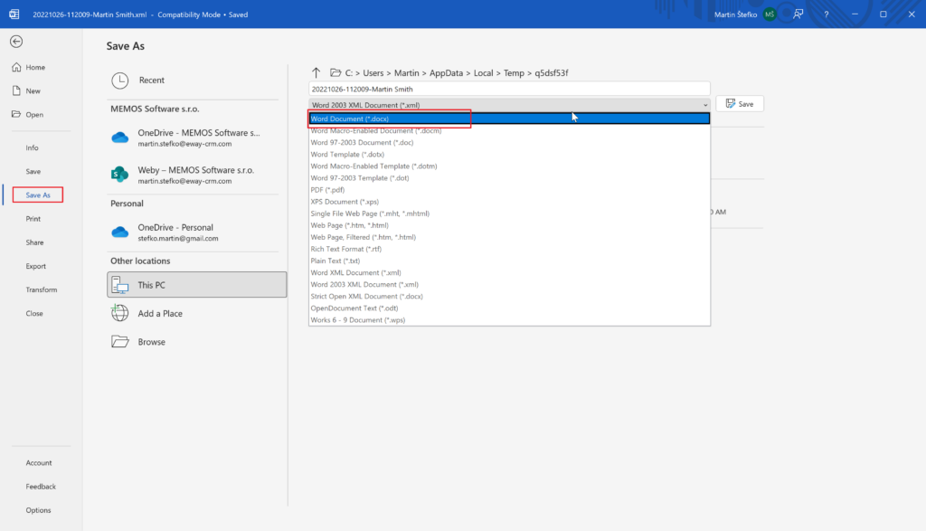Open the Transform tab
926x531 pixels.
pyautogui.click(x=42, y=289)
